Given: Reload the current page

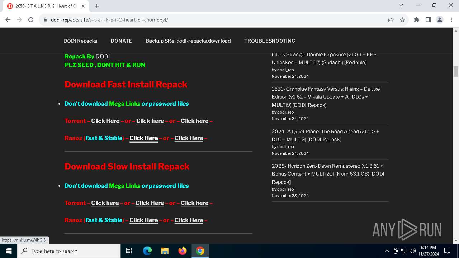Looking at the screenshot, I should coord(31,20).
